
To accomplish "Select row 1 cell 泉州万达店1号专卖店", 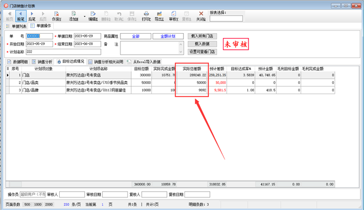I will tap(98, 75).
